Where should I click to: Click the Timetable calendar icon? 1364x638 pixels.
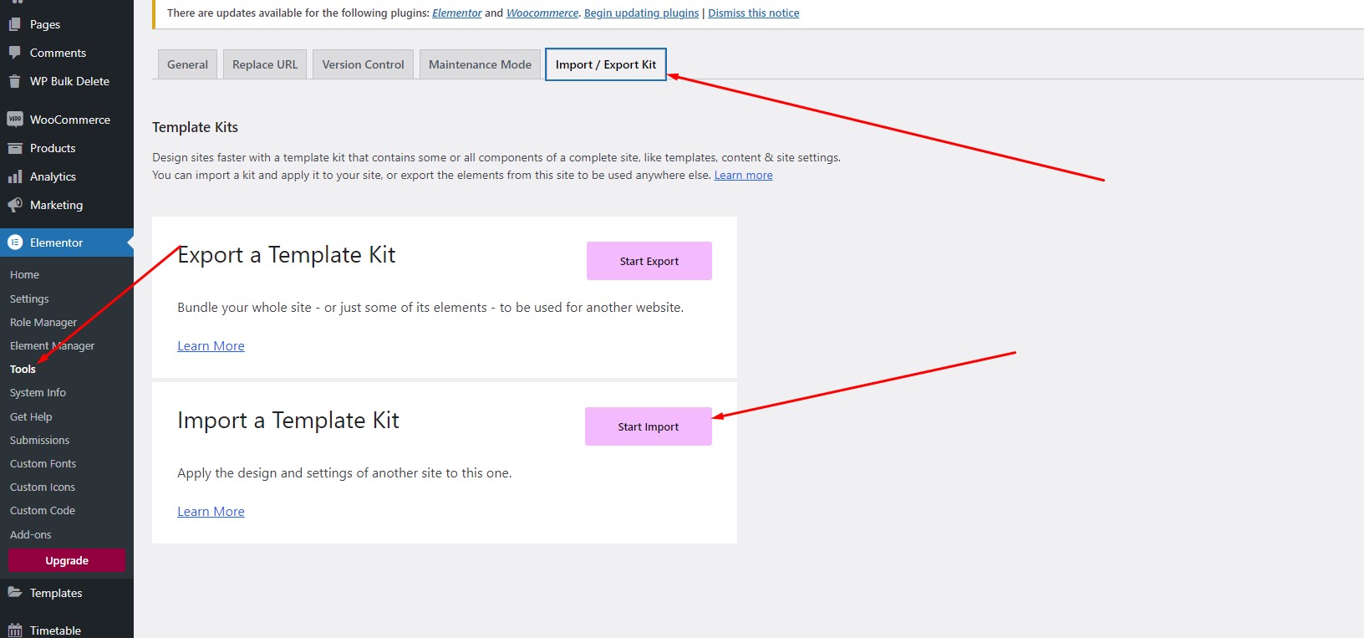point(15,630)
